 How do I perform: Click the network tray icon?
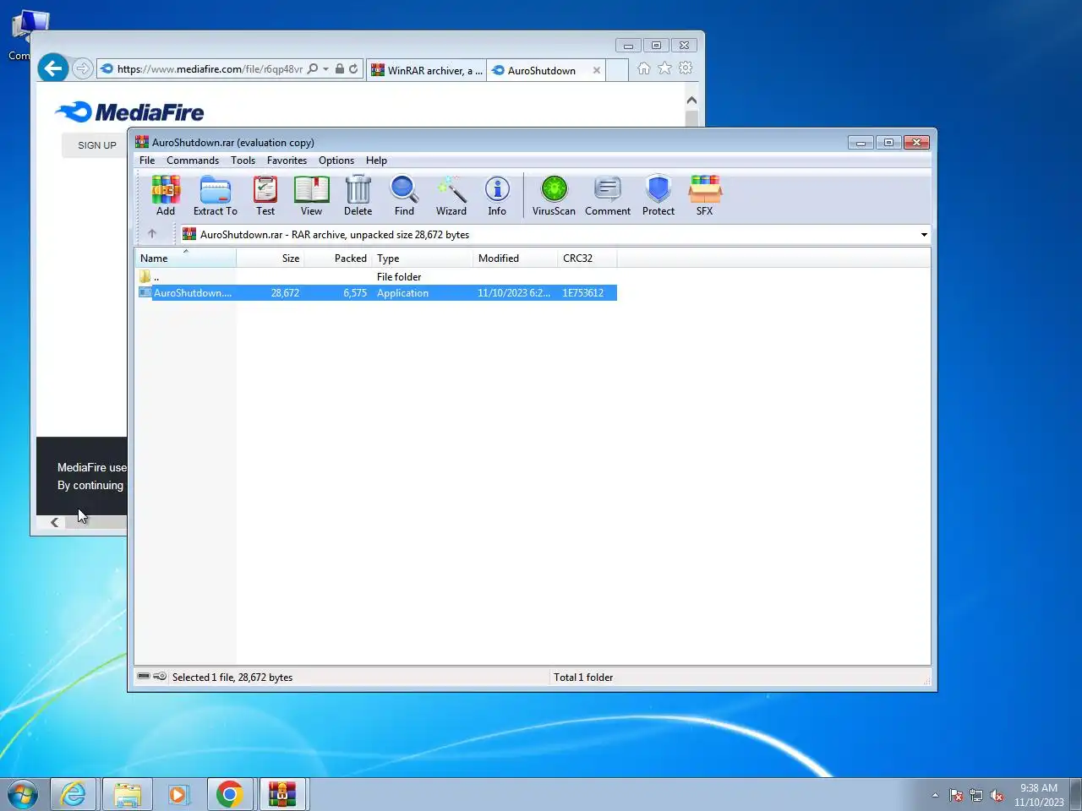pos(976,795)
